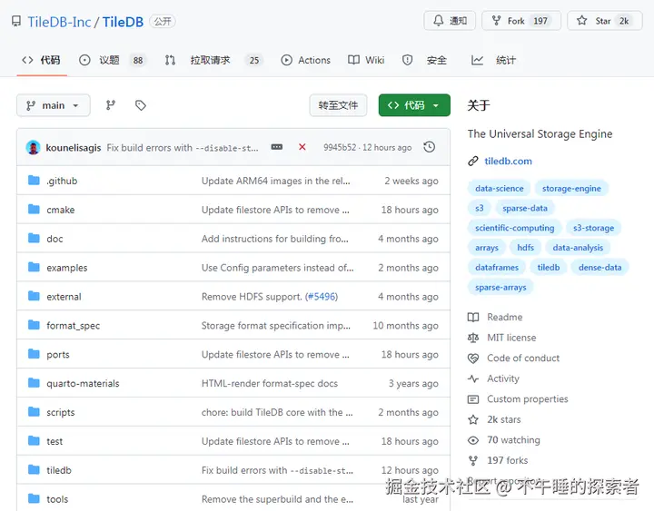Open the 统计 insights tab
Image resolution: width=654 pixels, height=511 pixels.
pos(494,61)
